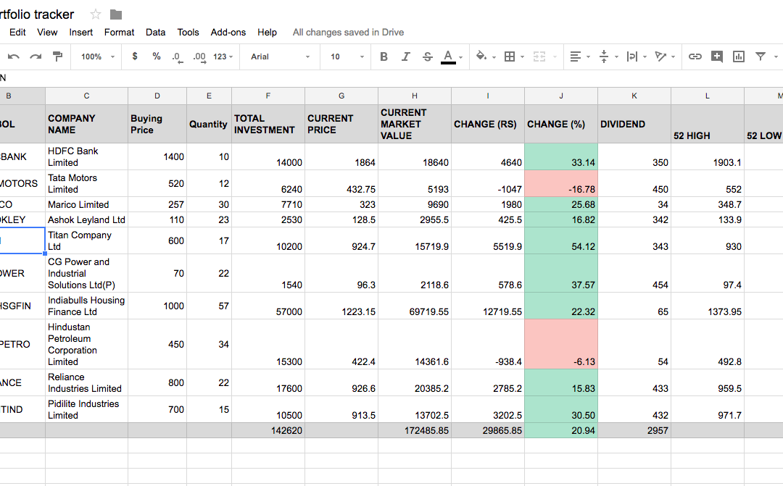Open text rotation icon

pos(660,57)
